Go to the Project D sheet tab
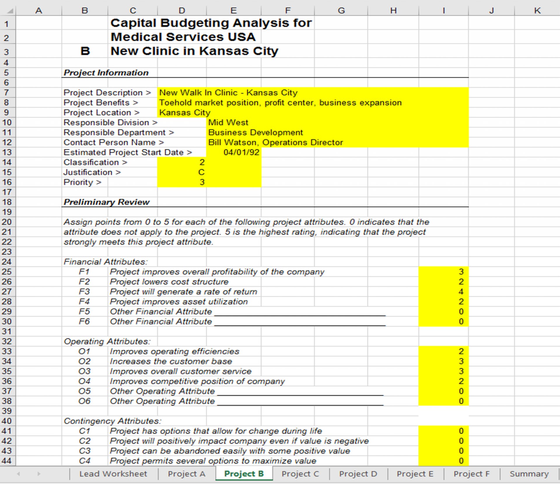The height and width of the screenshot is (484, 560). (358, 474)
